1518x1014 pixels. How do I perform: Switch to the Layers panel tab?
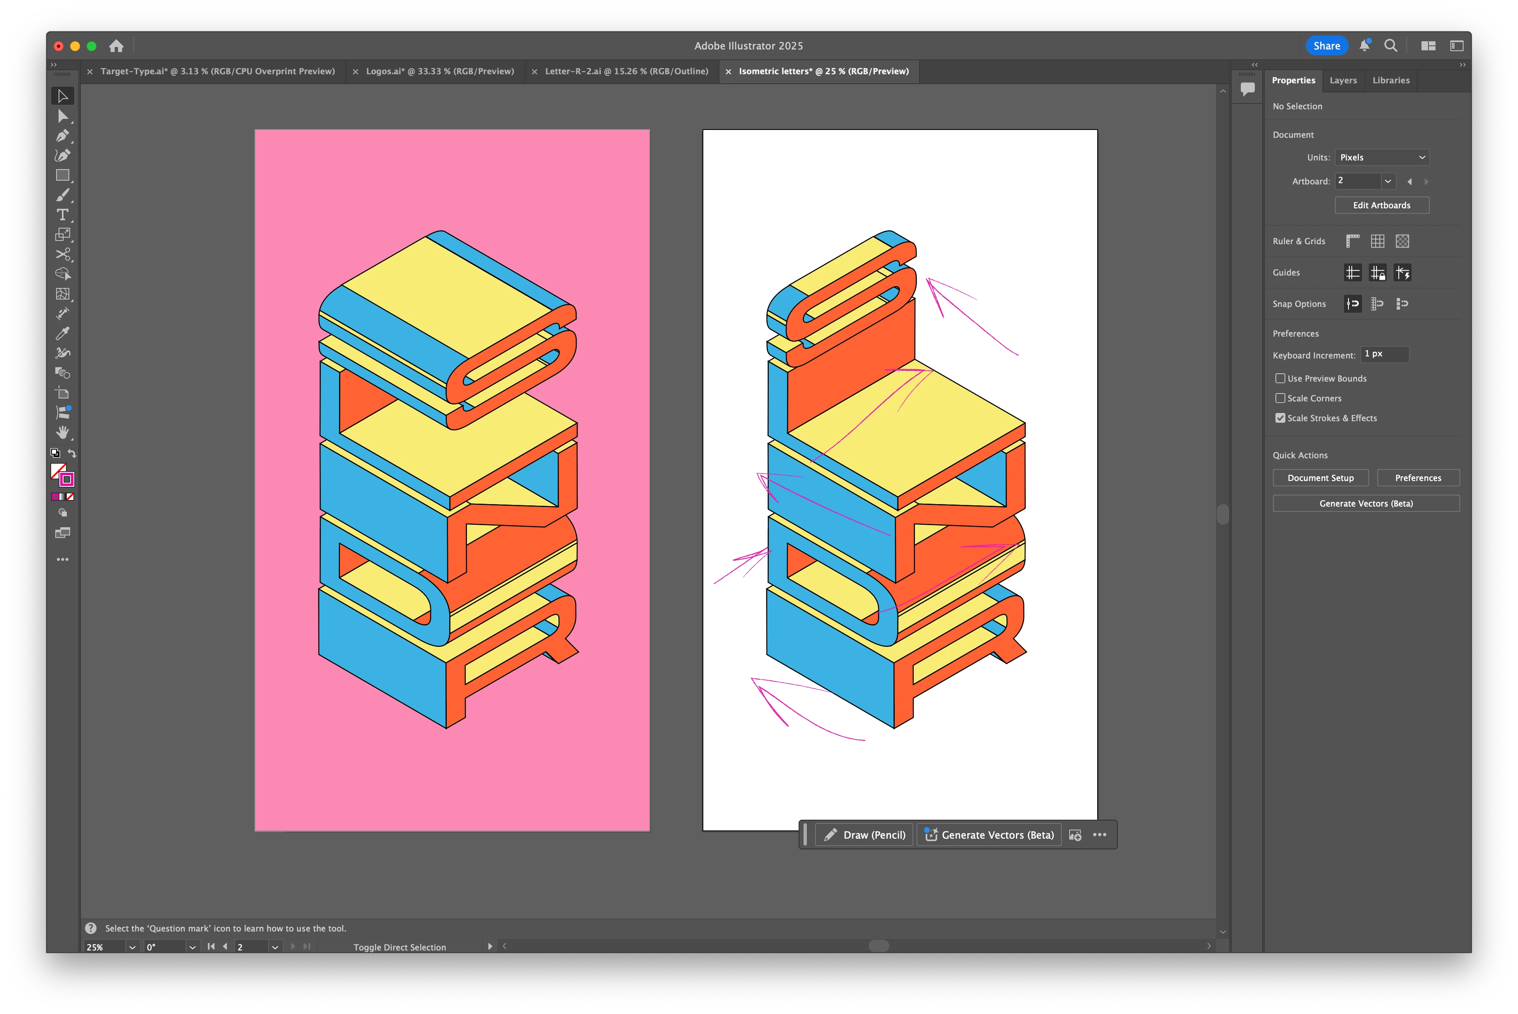(1343, 80)
